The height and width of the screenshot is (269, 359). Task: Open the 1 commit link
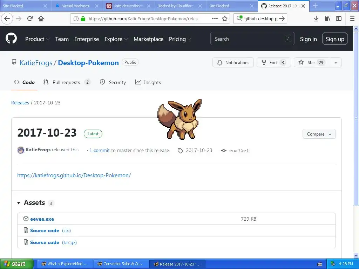(x=99, y=150)
